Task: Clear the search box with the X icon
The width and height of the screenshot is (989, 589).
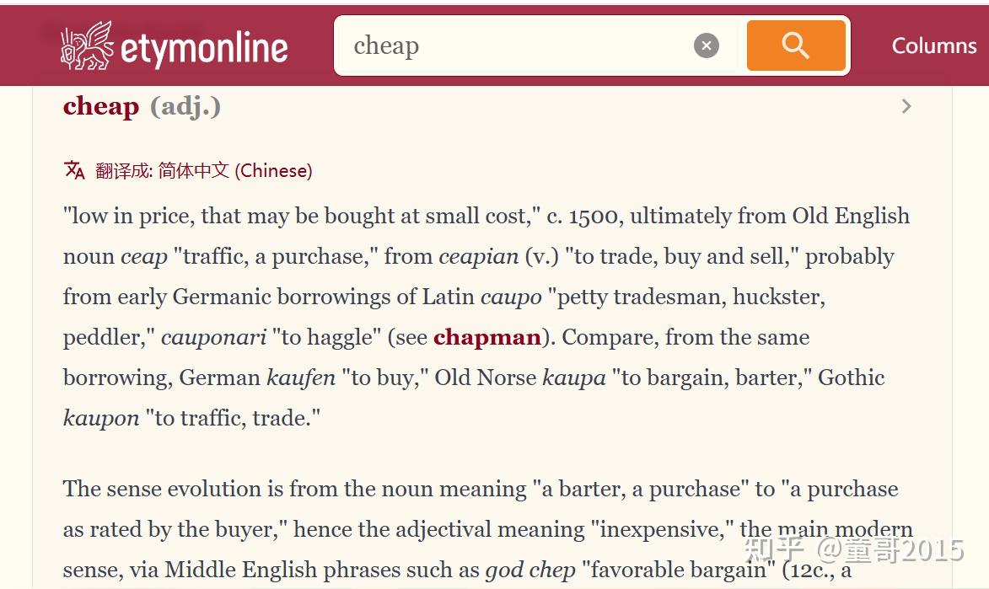Action: pos(707,46)
